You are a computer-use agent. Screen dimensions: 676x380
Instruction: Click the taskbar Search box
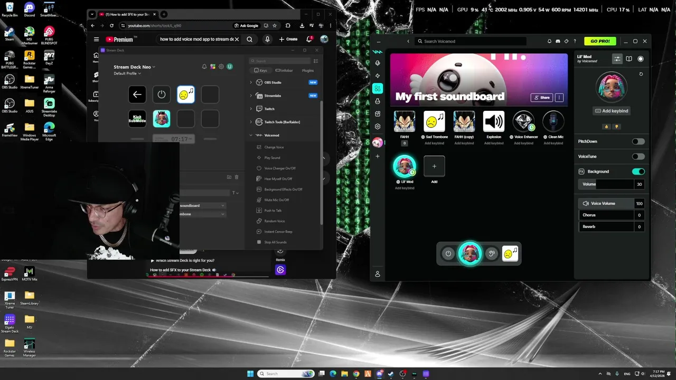pos(286,374)
